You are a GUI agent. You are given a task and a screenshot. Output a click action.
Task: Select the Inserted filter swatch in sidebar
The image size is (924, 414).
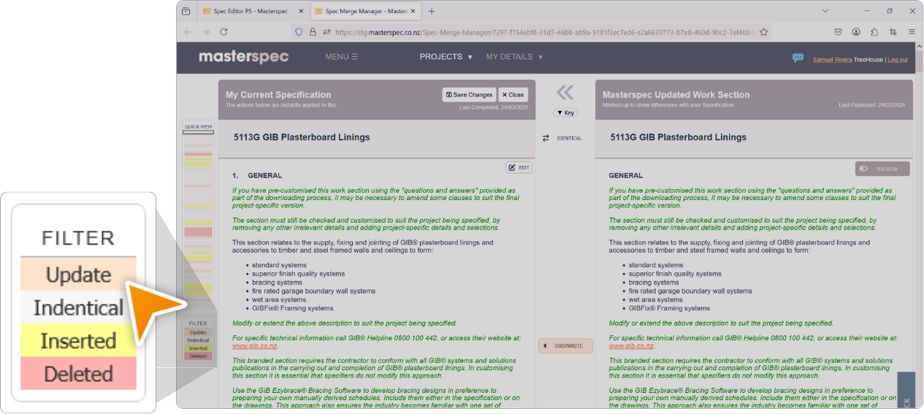[198, 348]
